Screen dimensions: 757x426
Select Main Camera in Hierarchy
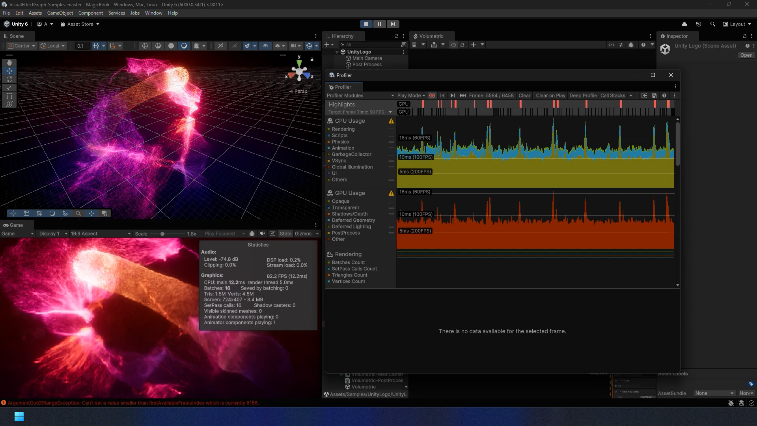[367, 58]
